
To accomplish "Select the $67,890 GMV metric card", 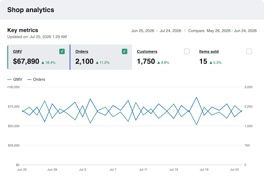I will pyautogui.click(x=38, y=57).
